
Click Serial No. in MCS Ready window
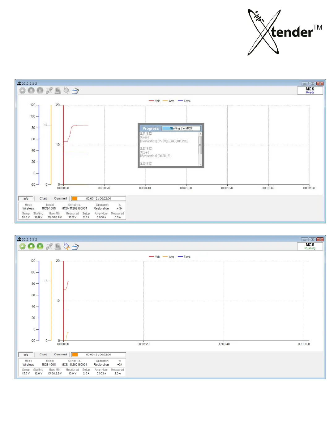[x=75, y=209]
